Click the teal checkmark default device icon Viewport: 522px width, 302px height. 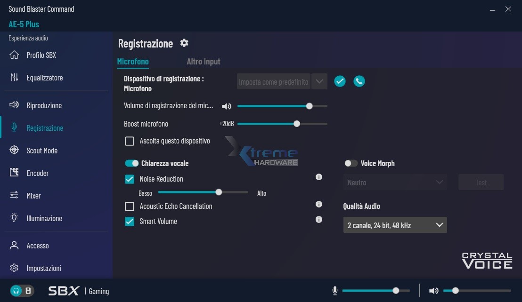click(x=340, y=81)
